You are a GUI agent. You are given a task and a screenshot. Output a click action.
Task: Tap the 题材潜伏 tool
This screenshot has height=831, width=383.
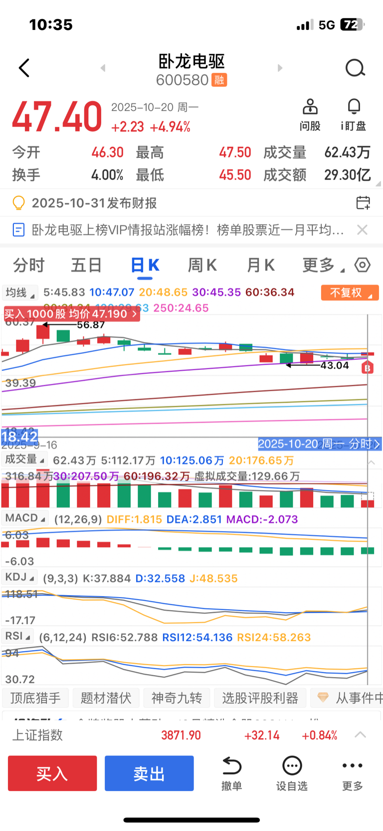(x=106, y=698)
